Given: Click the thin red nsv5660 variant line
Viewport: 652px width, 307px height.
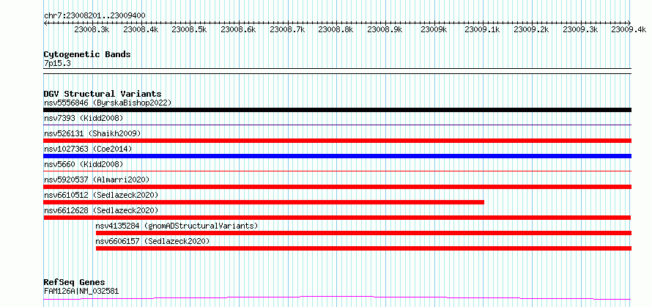Looking at the screenshot, I should click(x=337, y=171).
